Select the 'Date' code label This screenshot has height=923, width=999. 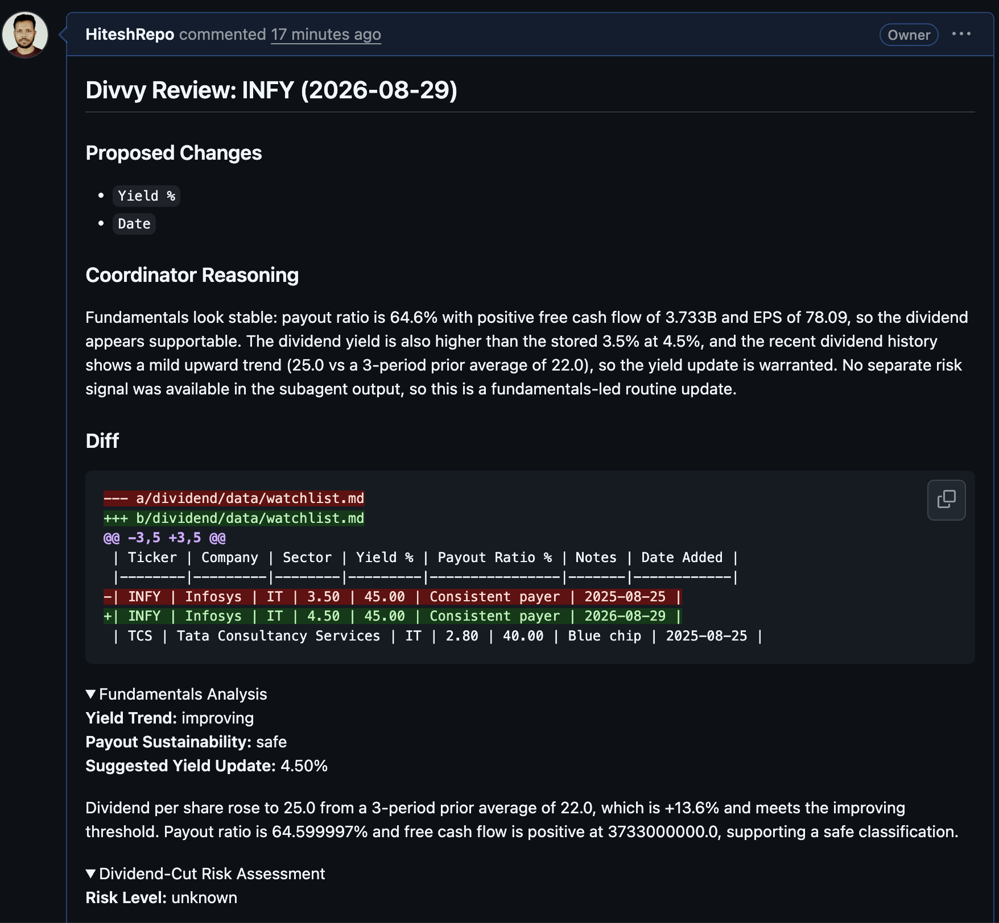134,224
